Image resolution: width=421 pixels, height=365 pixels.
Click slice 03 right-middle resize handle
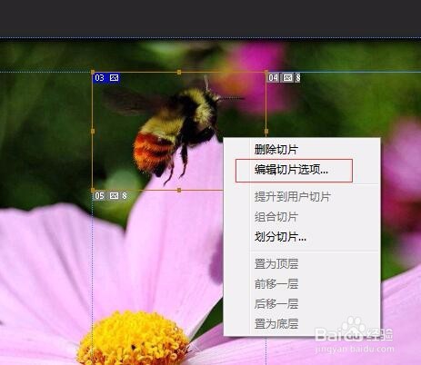click(266, 132)
